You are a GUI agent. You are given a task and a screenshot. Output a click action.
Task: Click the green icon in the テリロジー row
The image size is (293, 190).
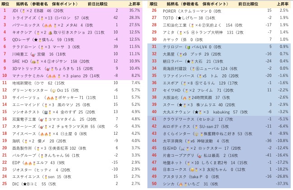189,47
